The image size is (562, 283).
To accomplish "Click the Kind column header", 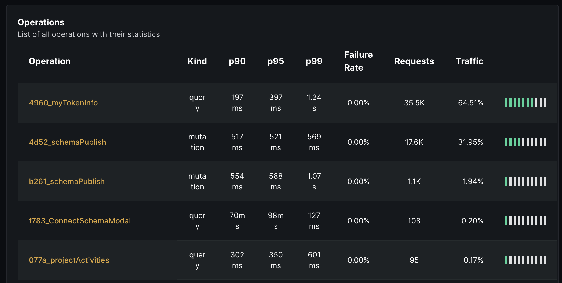I will 197,61.
